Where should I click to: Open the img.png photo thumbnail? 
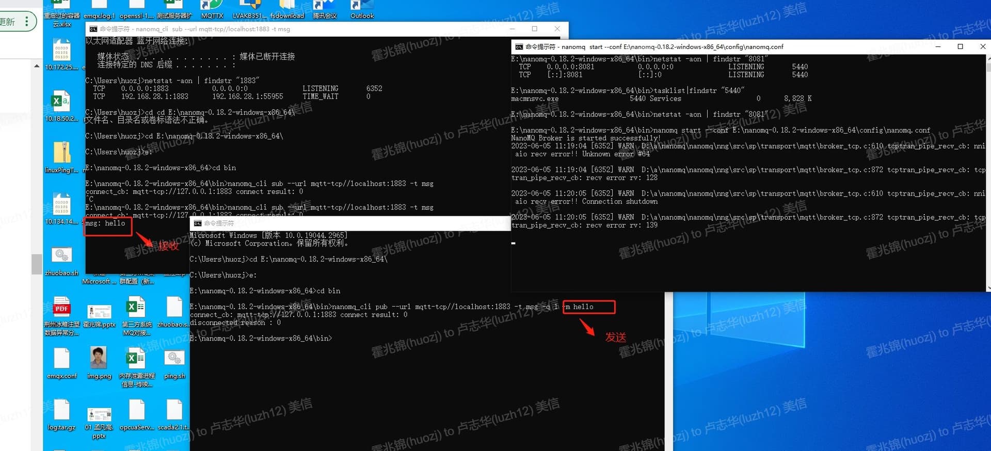[99, 359]
